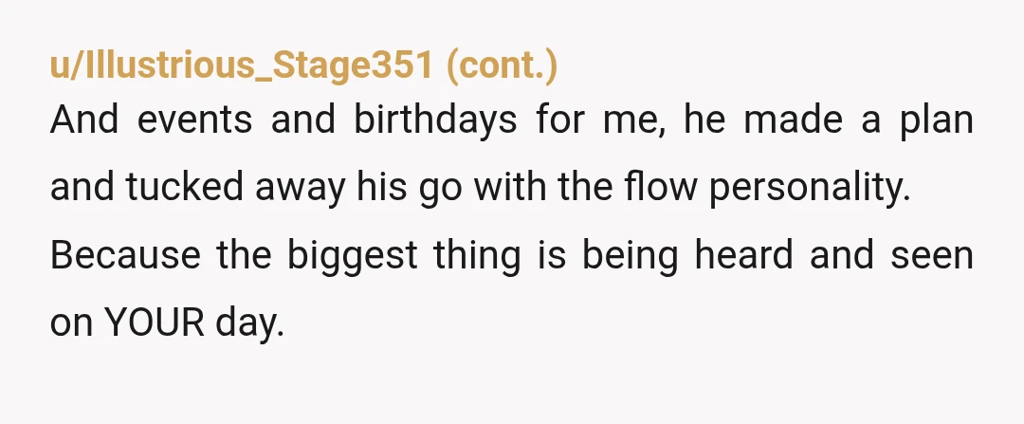This screenshot has width=1024, height=424.
Task: Click the "(cont.)" label after the username
Action: click(503, 65)
